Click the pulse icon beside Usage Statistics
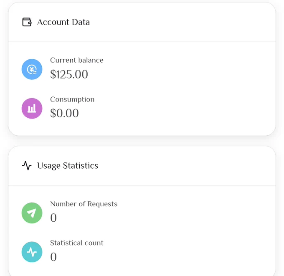Viewport: 284px width, 276px height. [x=27, y=165]
